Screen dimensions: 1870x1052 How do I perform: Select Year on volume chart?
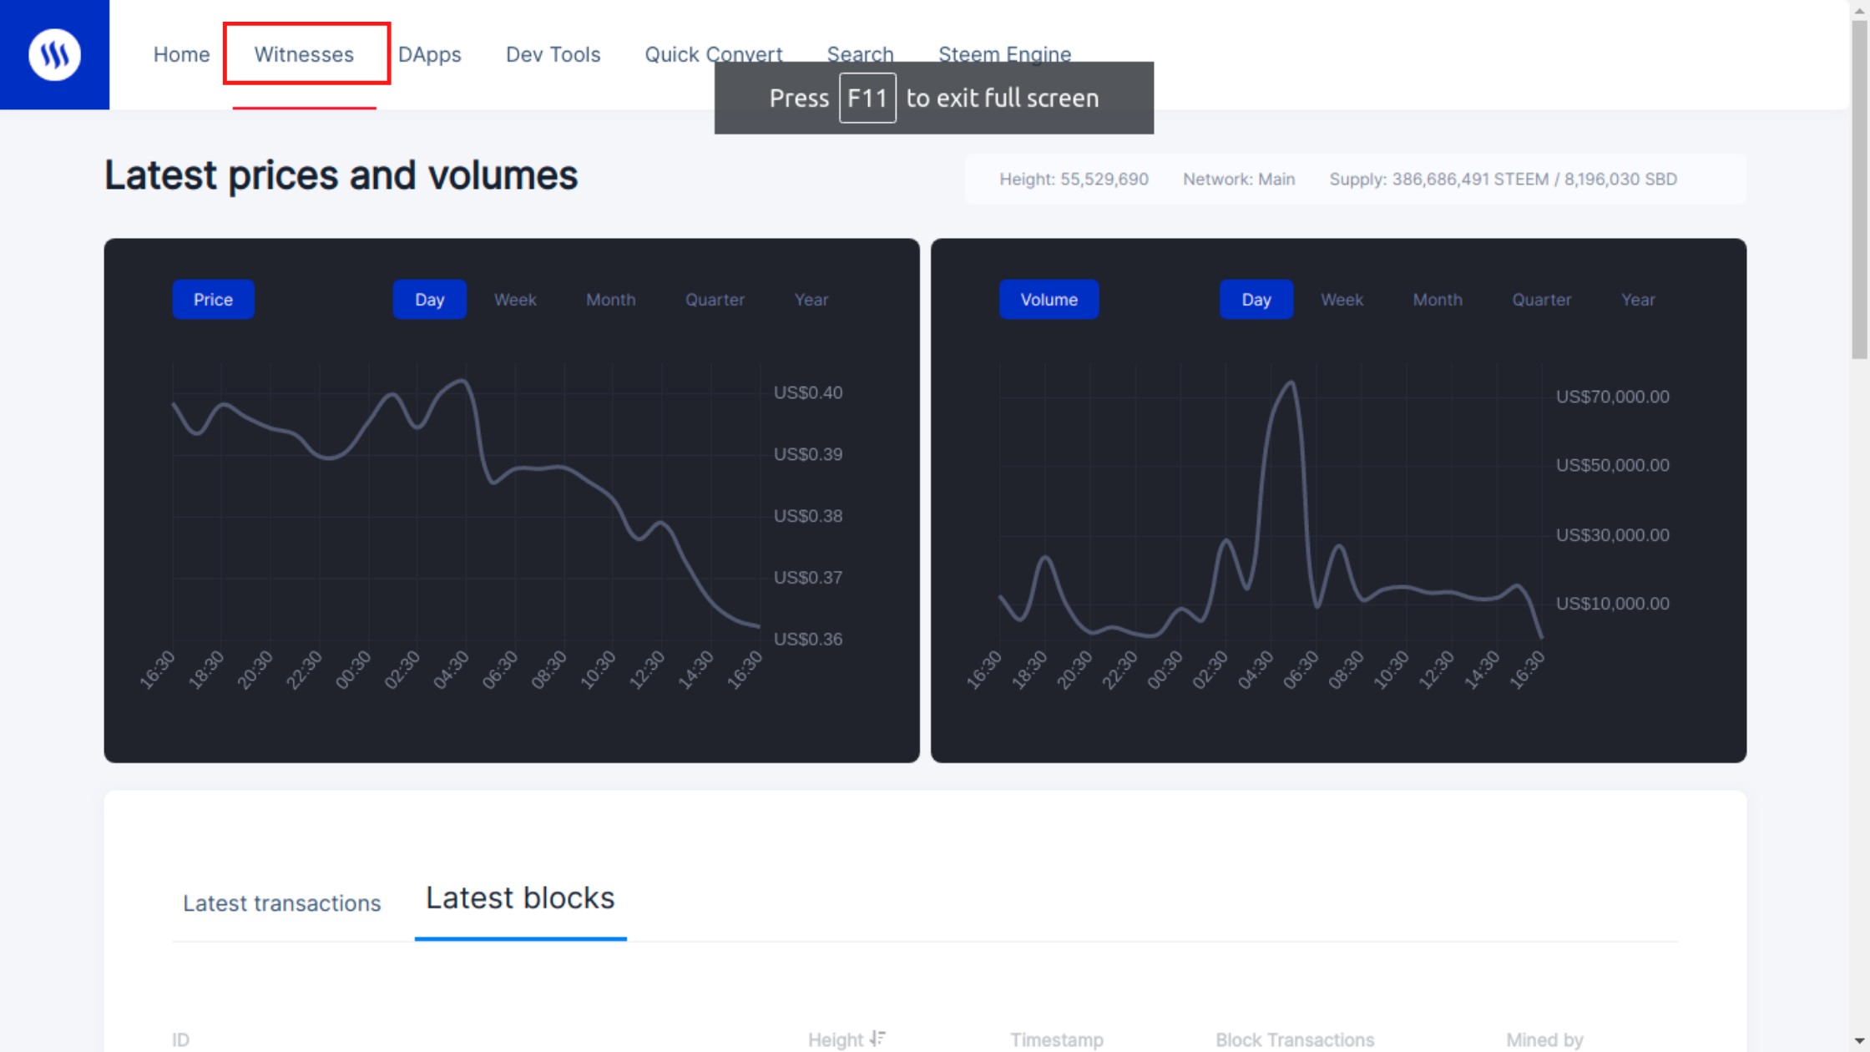click(1637, 299)
